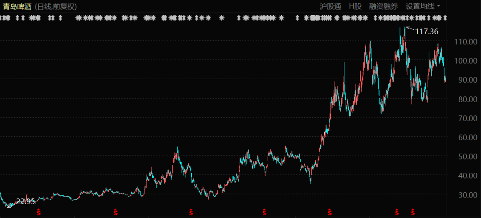Click the leftmost info marker in top row
The image size is (481, 218).
tap(2, 18)
